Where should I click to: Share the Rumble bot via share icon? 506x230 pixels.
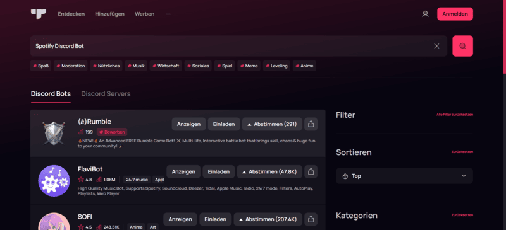(311, 124)
